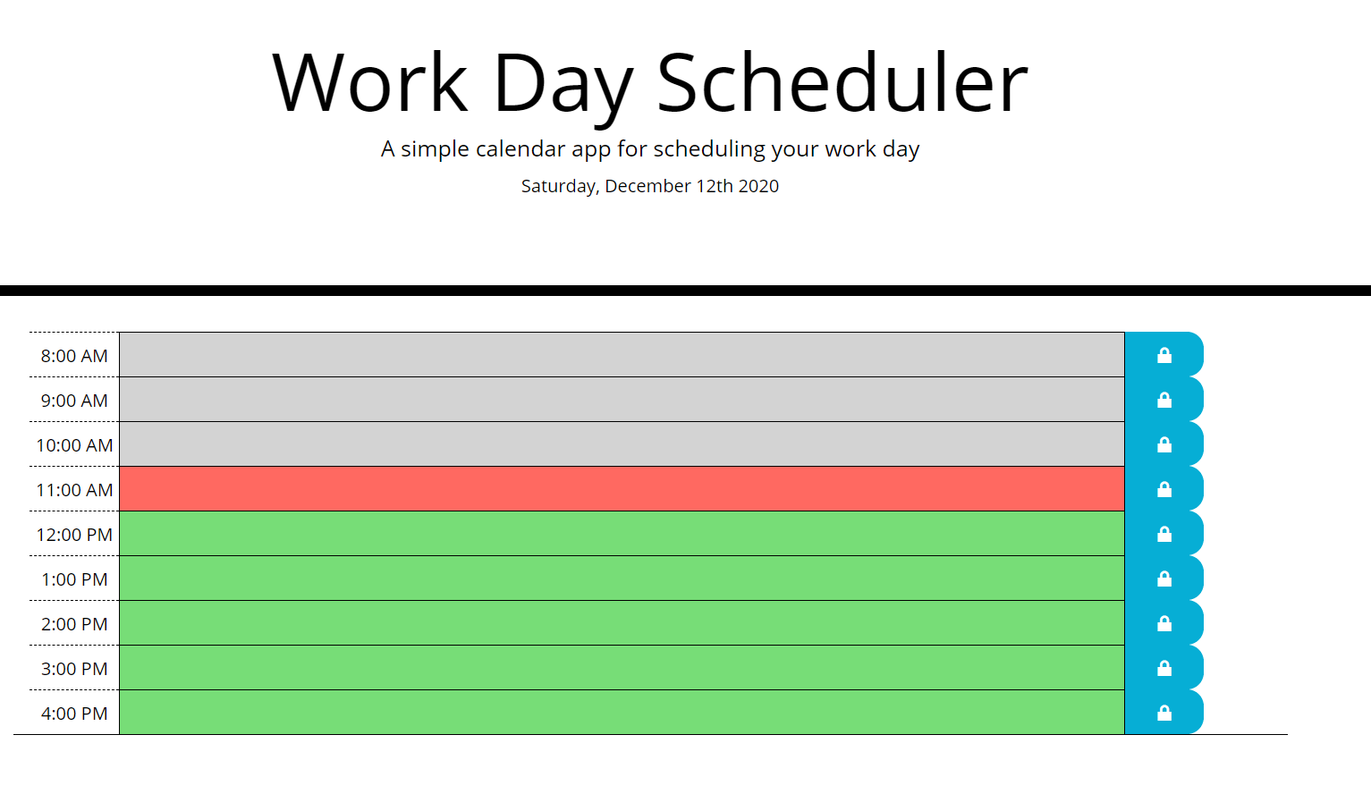Select the 3:00 PM hour label

[72, 668]
